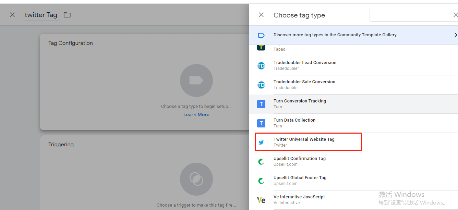This screenshot has height=210, width=458.
Task: Click the folder icon next to twitter Tag
Action: pyautogui.click(x=67, y=15)
